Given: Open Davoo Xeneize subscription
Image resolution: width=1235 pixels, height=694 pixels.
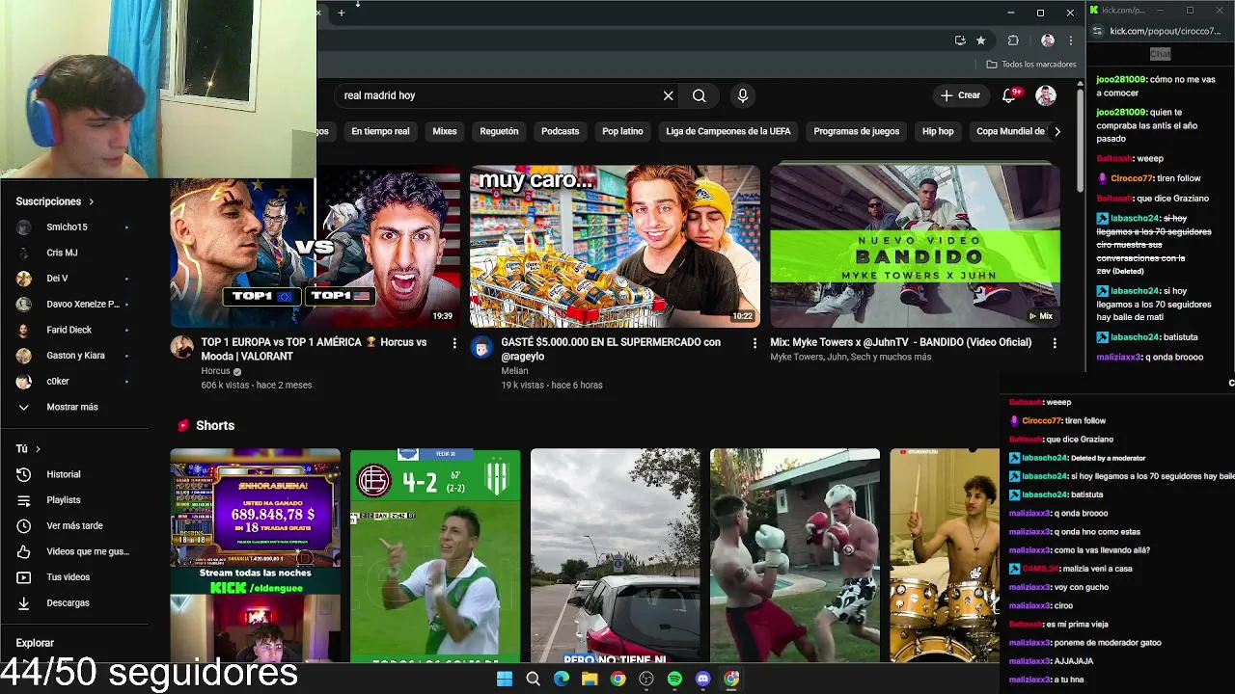Looking at the screenshot, I should tap(74, 304).
